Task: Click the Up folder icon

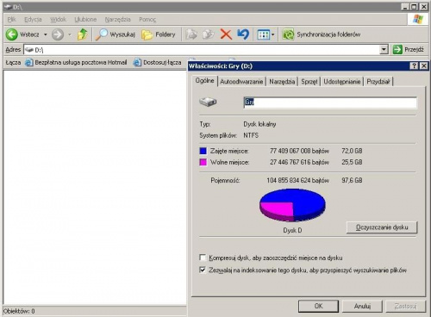Action: tap(83, 34)
